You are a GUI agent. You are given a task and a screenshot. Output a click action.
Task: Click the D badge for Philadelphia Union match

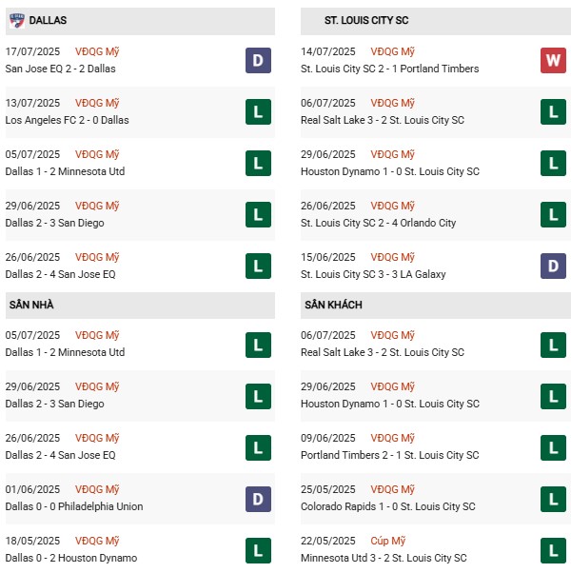point(258,499)
